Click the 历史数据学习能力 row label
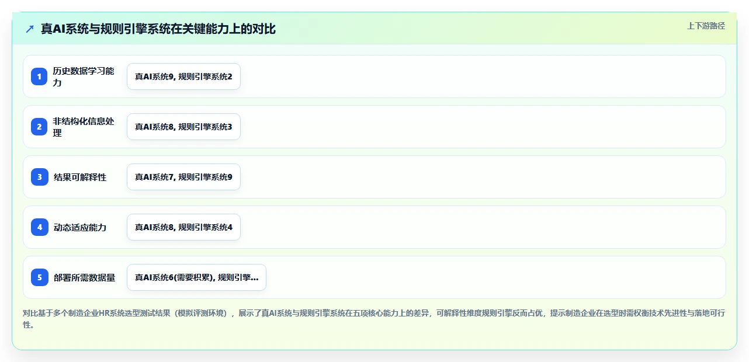Image resolution: width=749 pixels, height=362 pixels. pos(84,76)
